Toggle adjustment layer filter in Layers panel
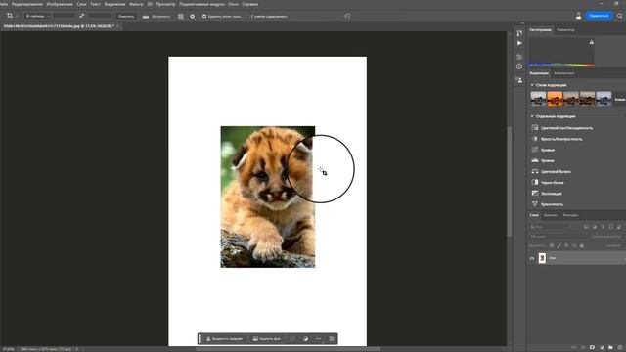The height and width of the screenshot is (352, 626). point(594,227)
